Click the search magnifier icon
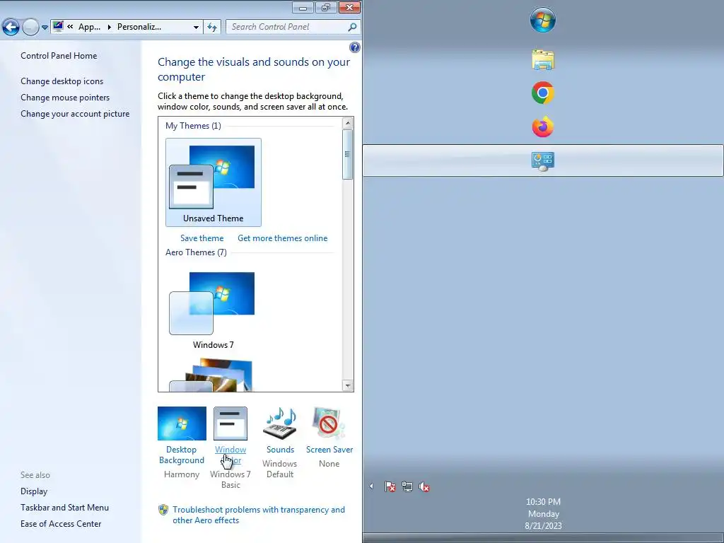The width and height of the screenshot is (724, 543). click(352, 27)
